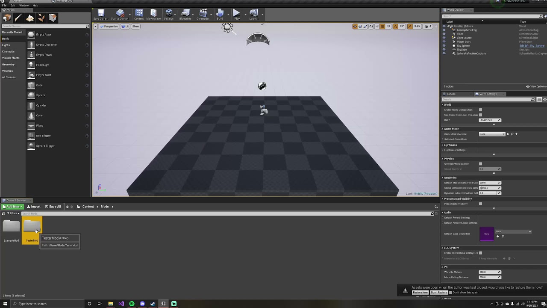Open the Edit BP_Sky_Sphere link

click(x=532, y=46)
